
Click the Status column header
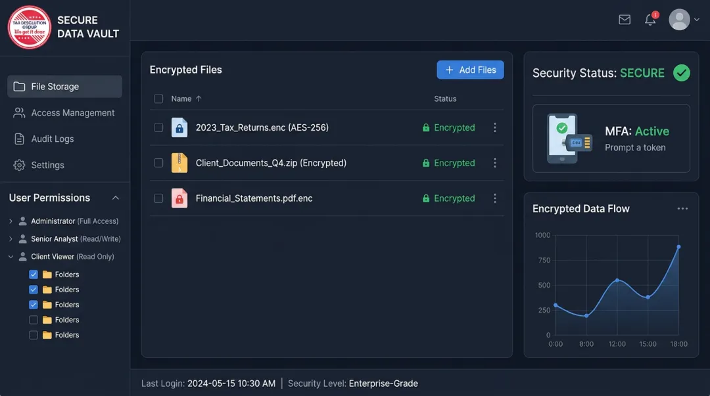tap(445, 99)
